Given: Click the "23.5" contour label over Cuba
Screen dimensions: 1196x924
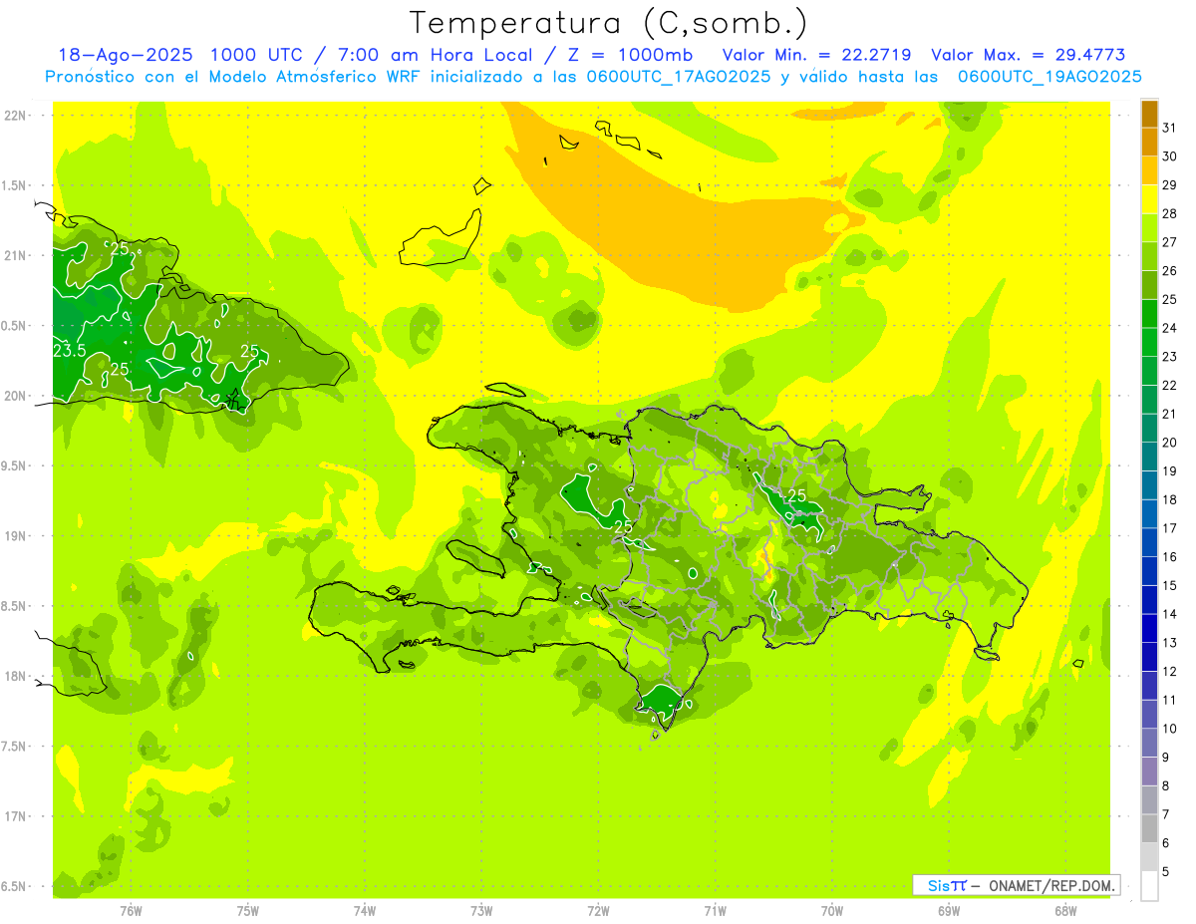Looking at the screenshot, I should (68, 350).
